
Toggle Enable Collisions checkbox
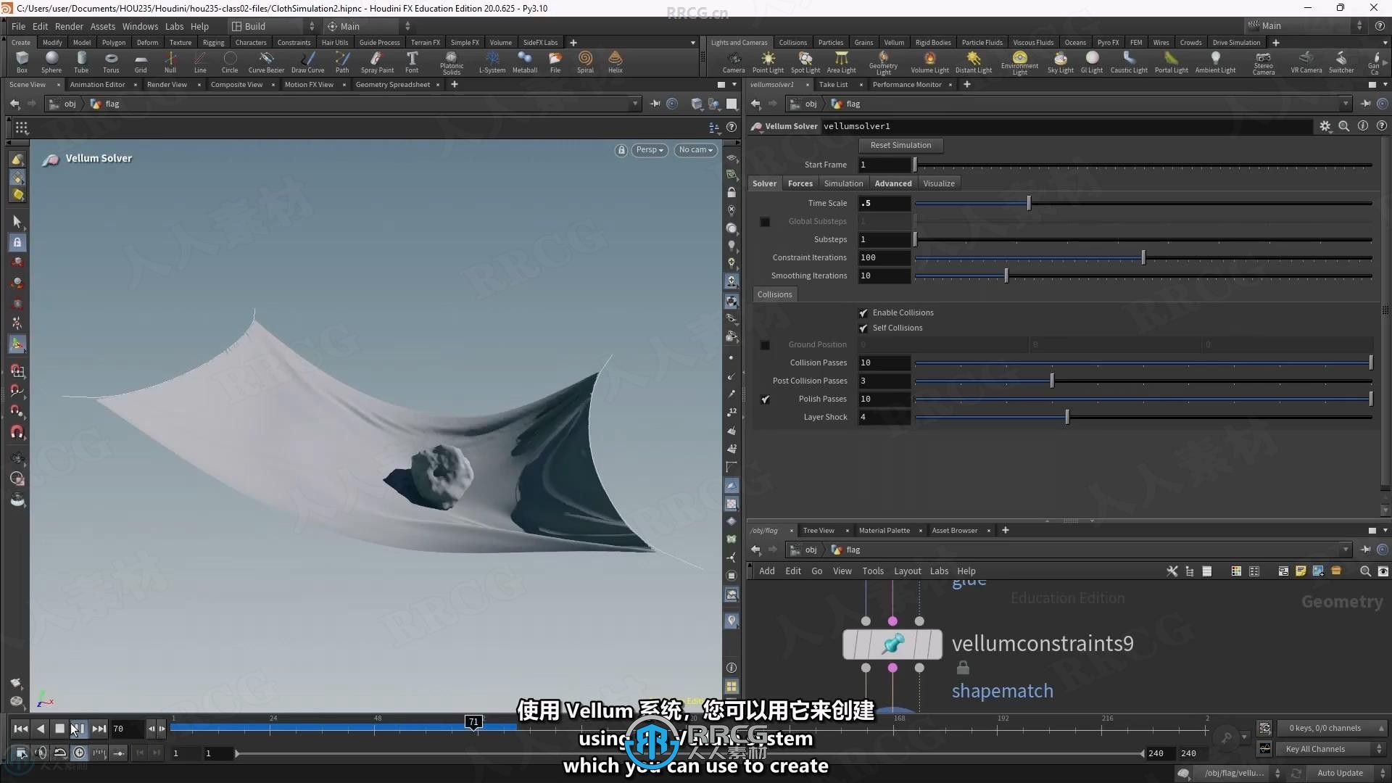coord(863,313)
